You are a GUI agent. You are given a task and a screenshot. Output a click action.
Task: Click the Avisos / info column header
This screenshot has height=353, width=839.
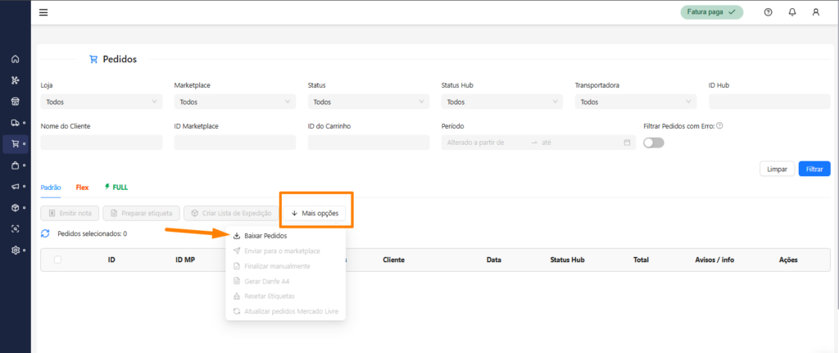(x=714, y=260)
